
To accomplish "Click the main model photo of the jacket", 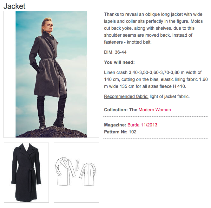I will [x=51, y=74].
